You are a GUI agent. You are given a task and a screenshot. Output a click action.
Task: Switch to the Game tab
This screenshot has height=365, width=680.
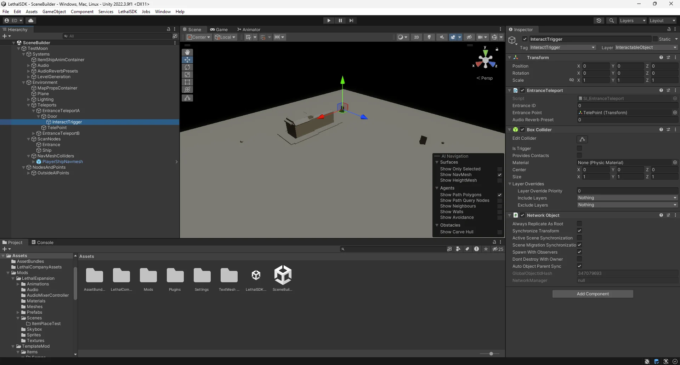[219, 30]
